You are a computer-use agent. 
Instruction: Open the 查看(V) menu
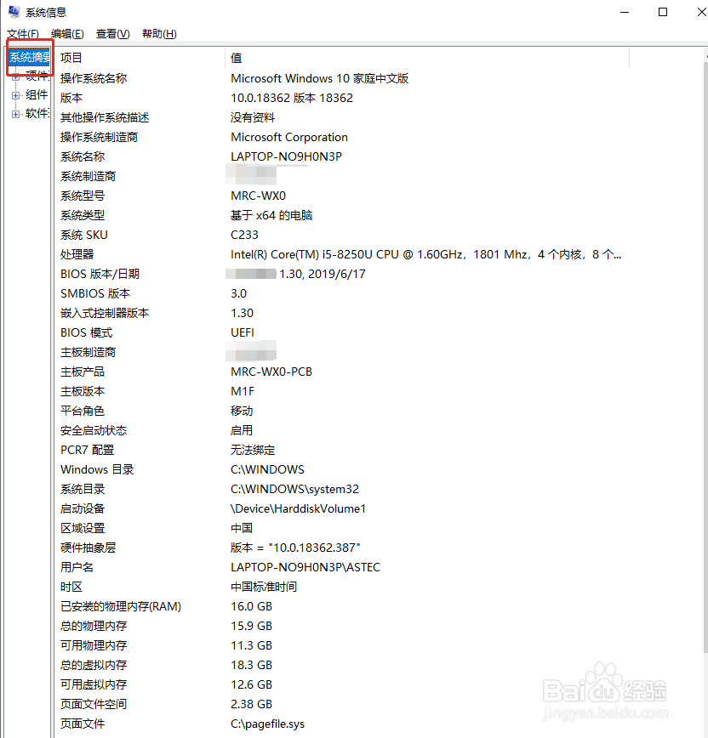tap(111, 33)
